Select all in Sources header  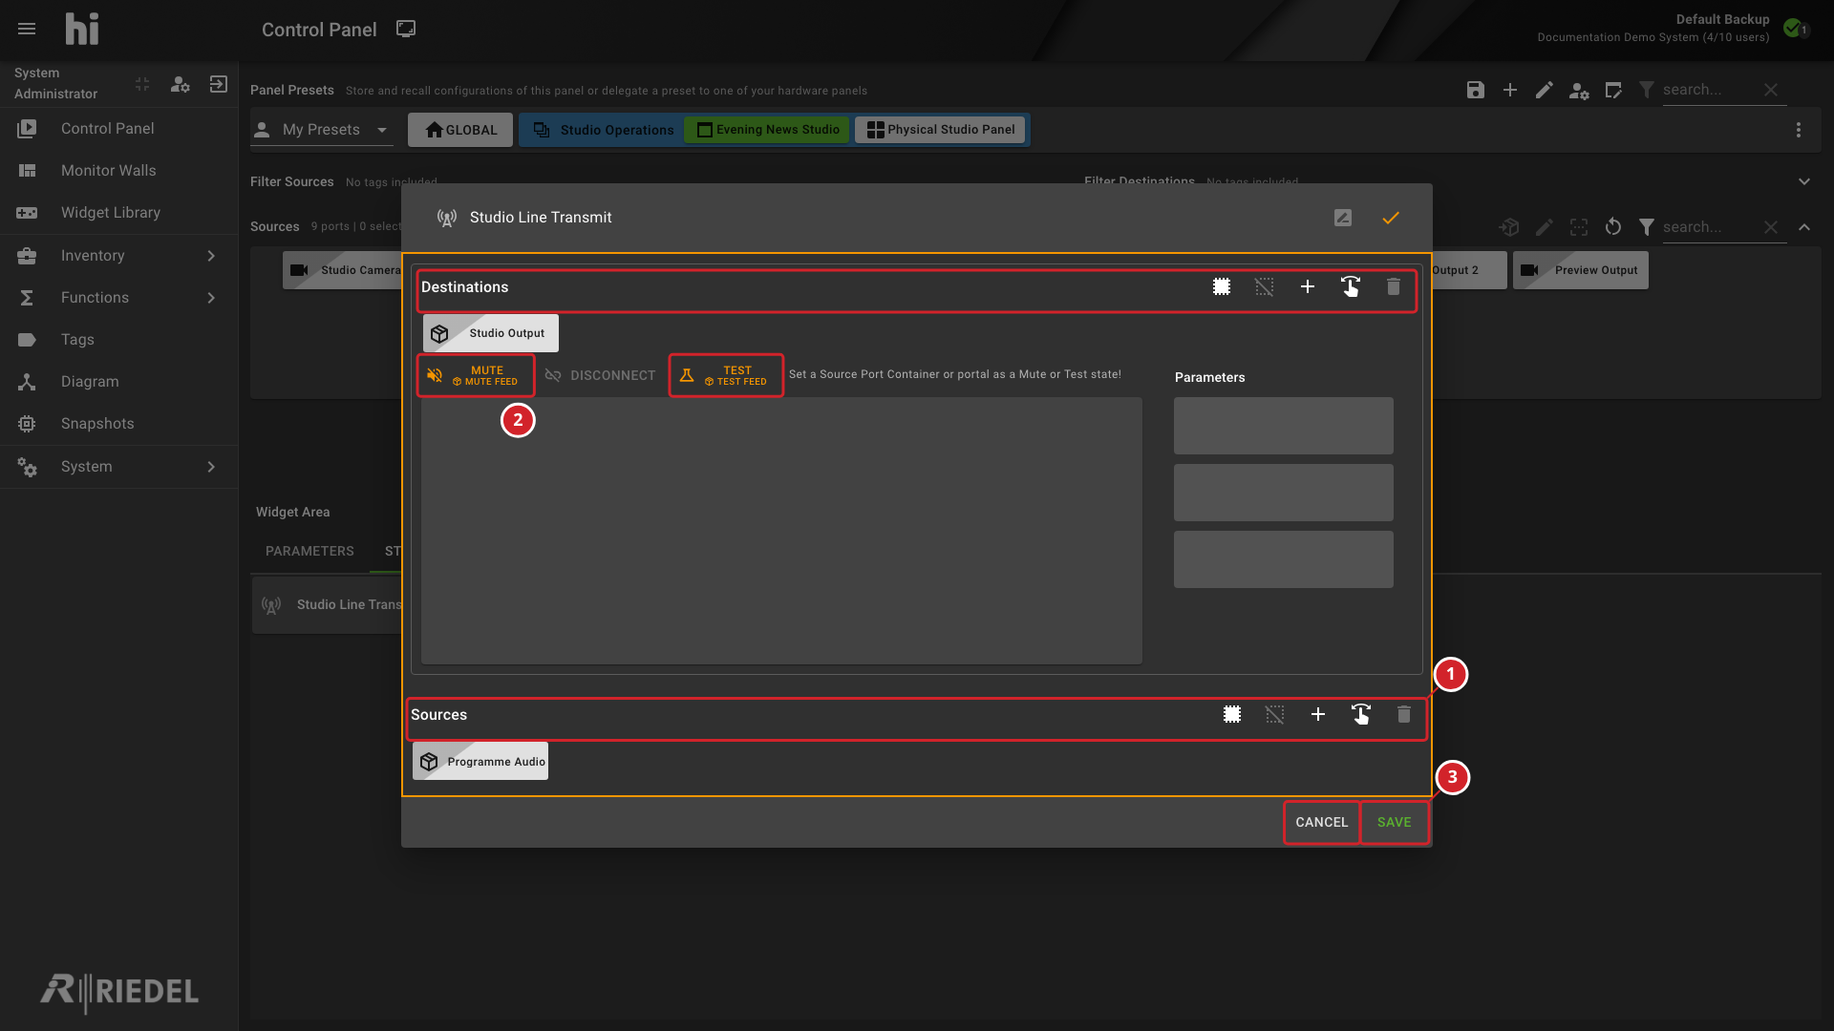(x=1232, y=714)
